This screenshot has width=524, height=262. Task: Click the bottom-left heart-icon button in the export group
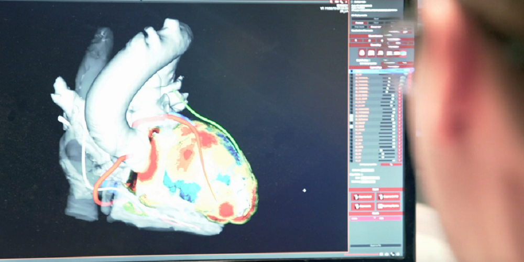pos(363,206)
